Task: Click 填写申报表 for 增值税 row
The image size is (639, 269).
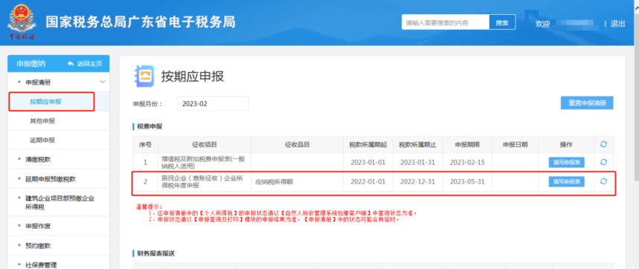Action: pyautogui.click(x=566, y=162)
